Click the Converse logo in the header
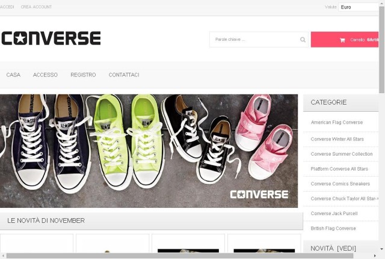Viewport: 385px width, 259px height. pyautogui.click(x=51, y=38)
